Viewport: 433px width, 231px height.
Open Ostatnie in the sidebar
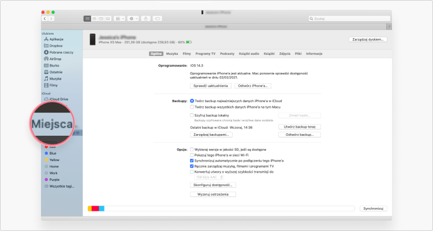53,72
